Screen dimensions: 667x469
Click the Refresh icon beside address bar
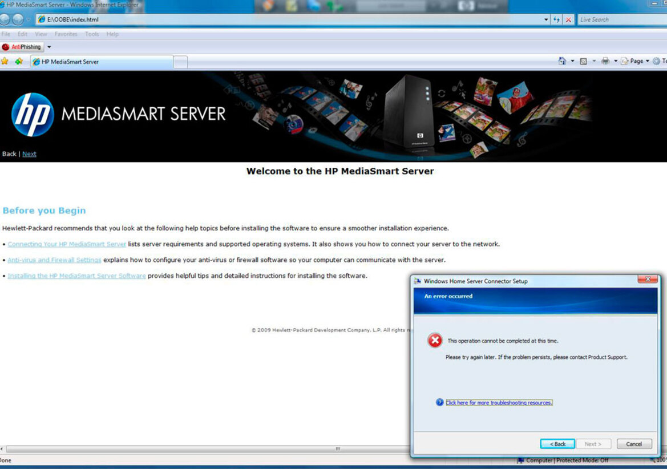tap(556, 19)
